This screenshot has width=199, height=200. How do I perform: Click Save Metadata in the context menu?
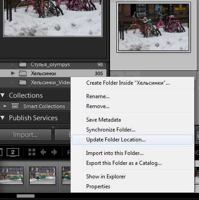coord(132,120)
